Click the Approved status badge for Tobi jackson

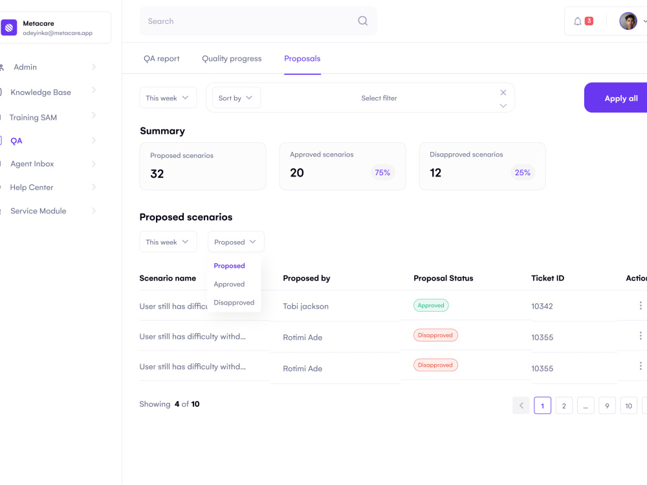[x=431, y=305]
